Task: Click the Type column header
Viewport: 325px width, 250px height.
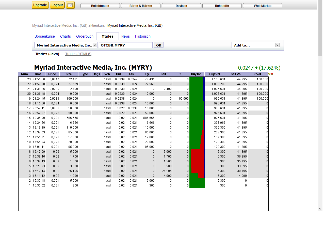Action: tap(85, 74)
